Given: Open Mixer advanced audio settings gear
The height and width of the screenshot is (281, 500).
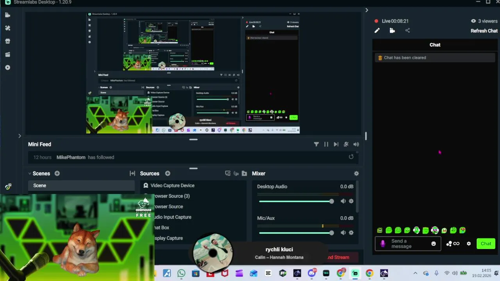Looking at the screenshot, I should tap(356, 173).
